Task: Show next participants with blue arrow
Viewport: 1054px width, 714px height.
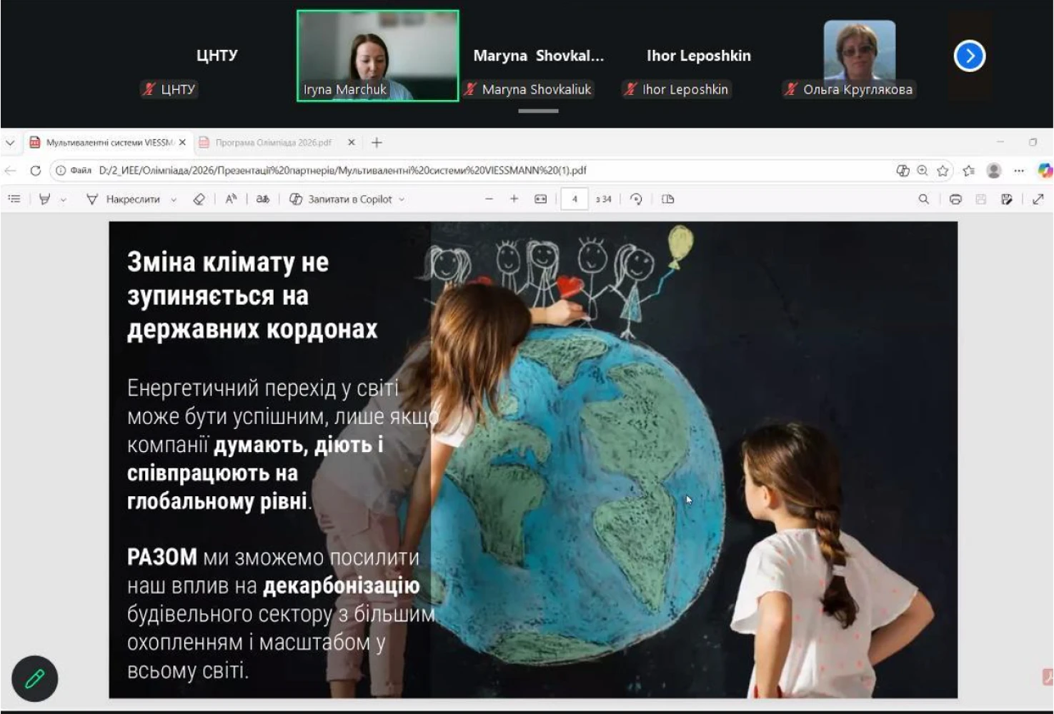Action: (969, 56)
